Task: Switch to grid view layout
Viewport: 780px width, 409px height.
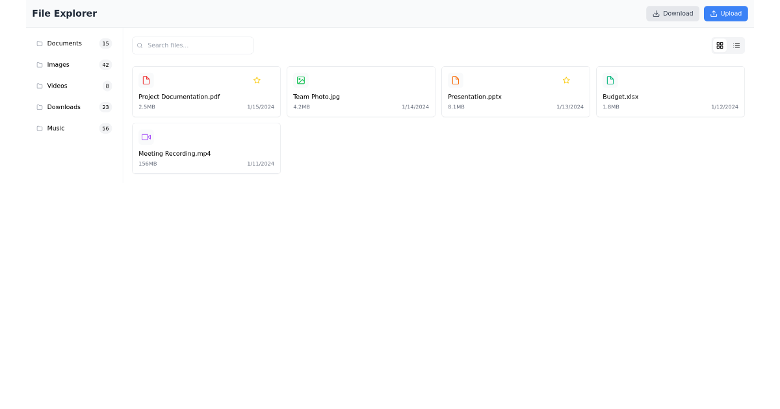Action: coord(720,45)
